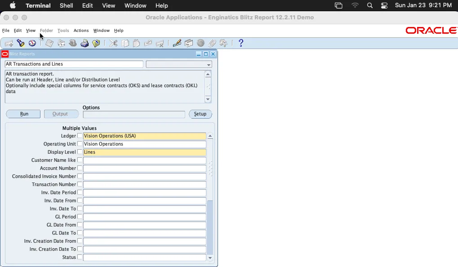
Task: Click the Paste clipboard icon
Action: tap(136, 43)
